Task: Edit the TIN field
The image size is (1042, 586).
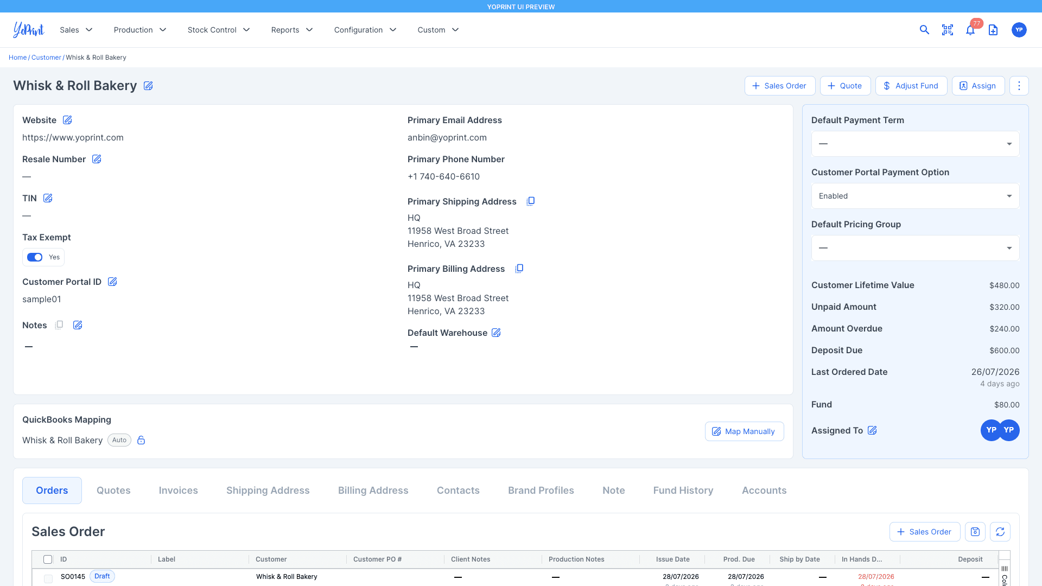Action: click(x=48, y=198)
